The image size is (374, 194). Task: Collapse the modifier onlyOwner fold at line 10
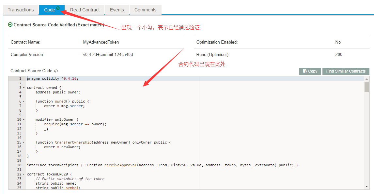pyautogui.click(x=23, y=119)
